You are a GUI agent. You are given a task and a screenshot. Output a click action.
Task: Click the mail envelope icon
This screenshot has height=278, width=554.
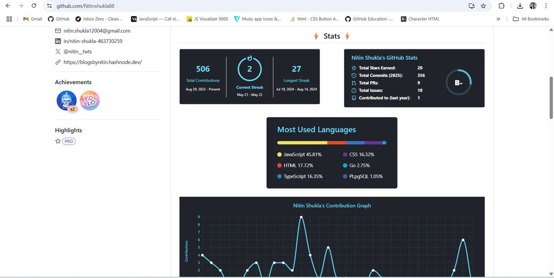pyautogui.click(x=58, y=31)
